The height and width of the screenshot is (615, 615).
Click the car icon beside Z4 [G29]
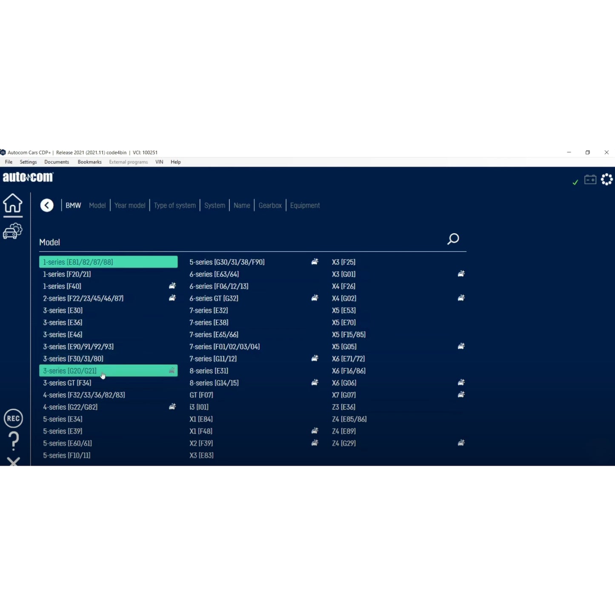point(461,443)
